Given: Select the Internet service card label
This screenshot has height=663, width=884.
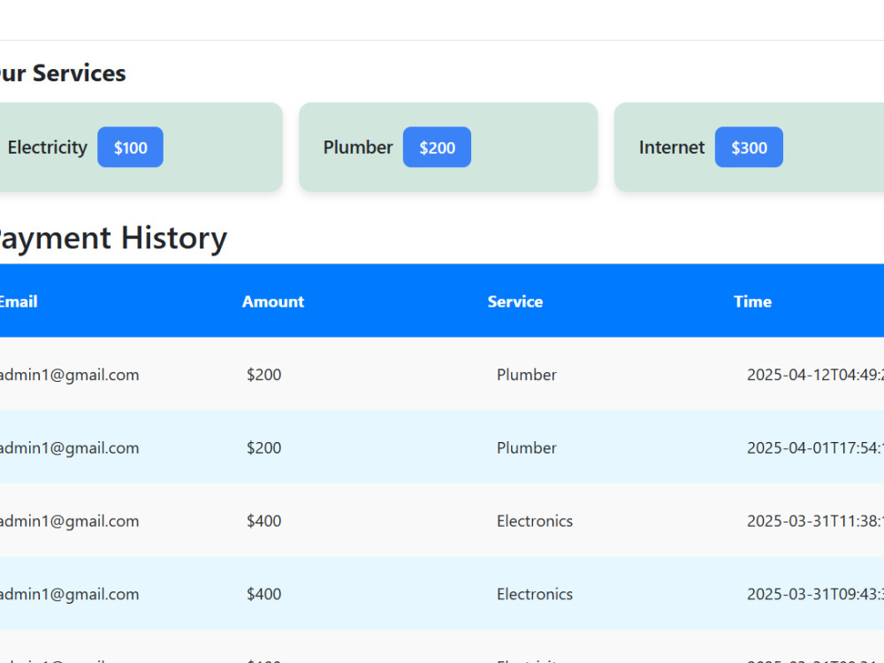Looking at the screenshot, I should (672, 147).
